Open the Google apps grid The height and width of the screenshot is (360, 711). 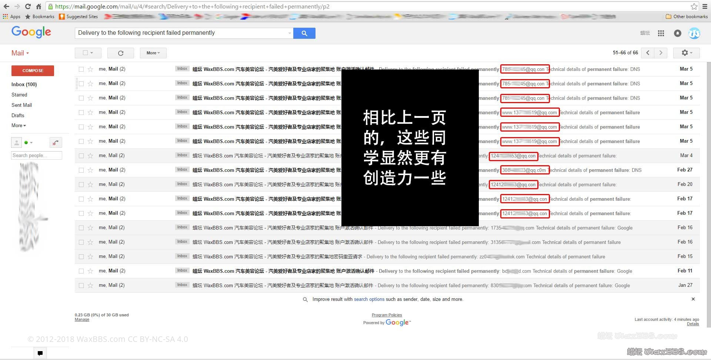coord(661,33)
